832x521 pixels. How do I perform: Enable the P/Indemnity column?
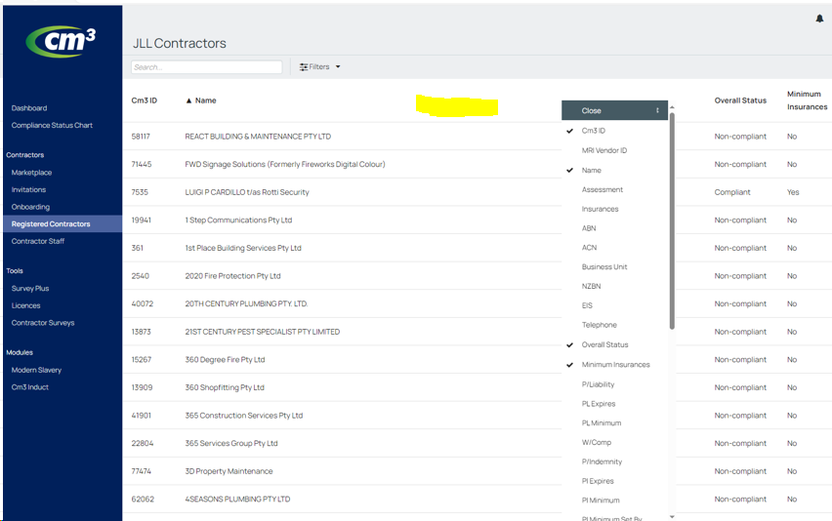[602, 461]
